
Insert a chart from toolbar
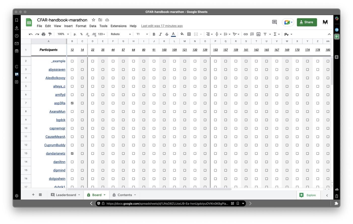[258, 34]
